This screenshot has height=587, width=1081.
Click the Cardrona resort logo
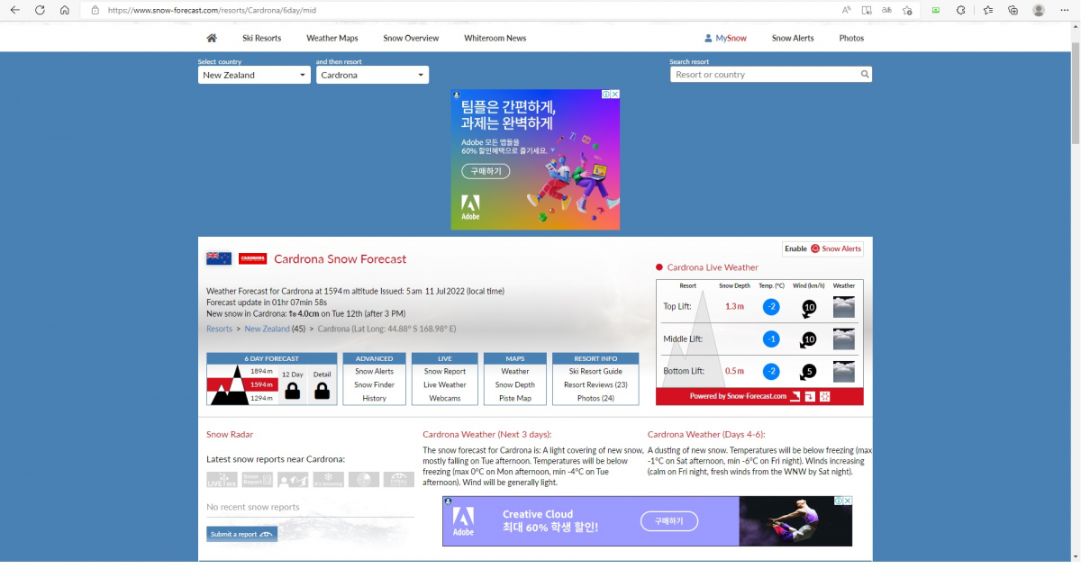(252, 258)
